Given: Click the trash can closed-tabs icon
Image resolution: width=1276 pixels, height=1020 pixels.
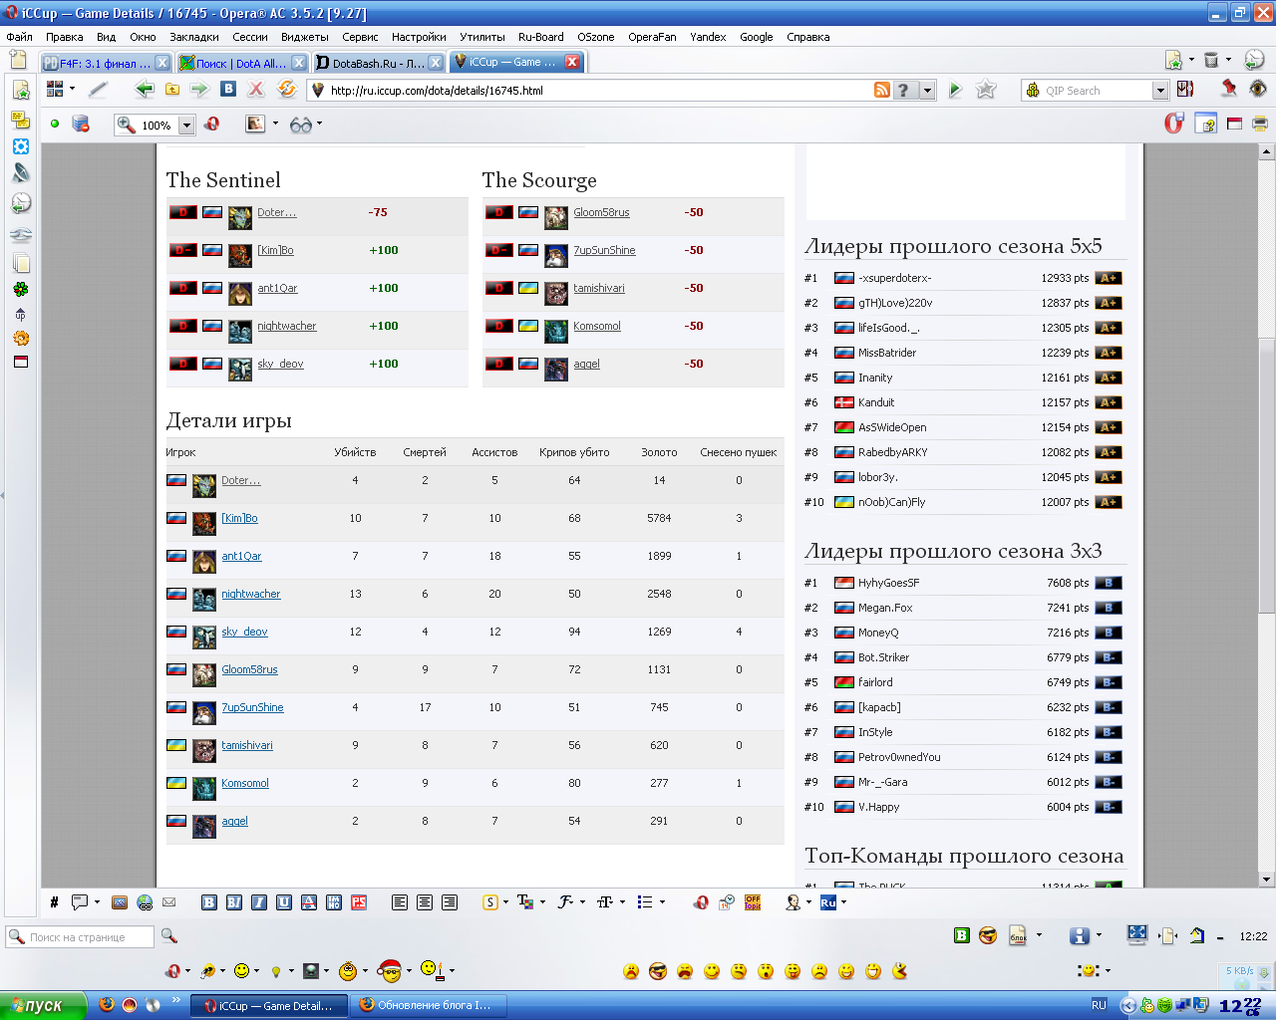Looking at the screenshot, I should point(1211,60).
